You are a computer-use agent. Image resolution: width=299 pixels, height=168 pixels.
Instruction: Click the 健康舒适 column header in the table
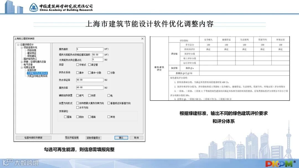[226, 40]
